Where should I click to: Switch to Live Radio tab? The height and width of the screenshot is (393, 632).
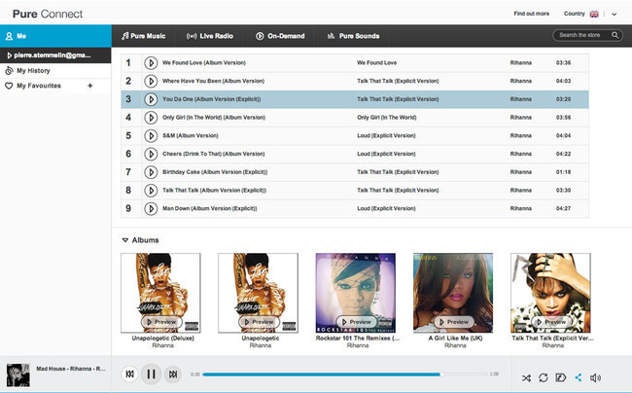click(210, 36)
